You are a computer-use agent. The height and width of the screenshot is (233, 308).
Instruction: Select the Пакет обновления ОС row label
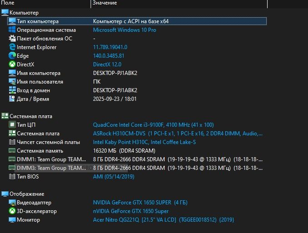click(45, 39)
